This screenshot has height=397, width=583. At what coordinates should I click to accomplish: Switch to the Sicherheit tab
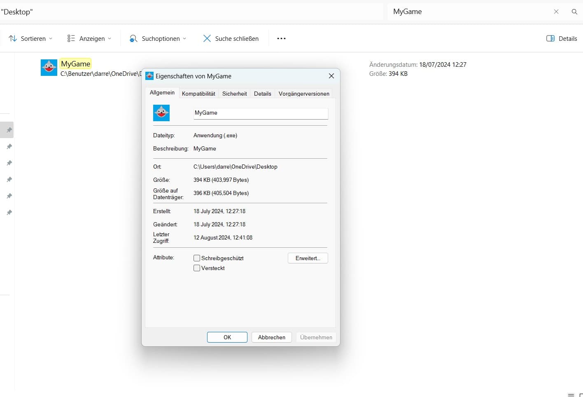(235, 94)
